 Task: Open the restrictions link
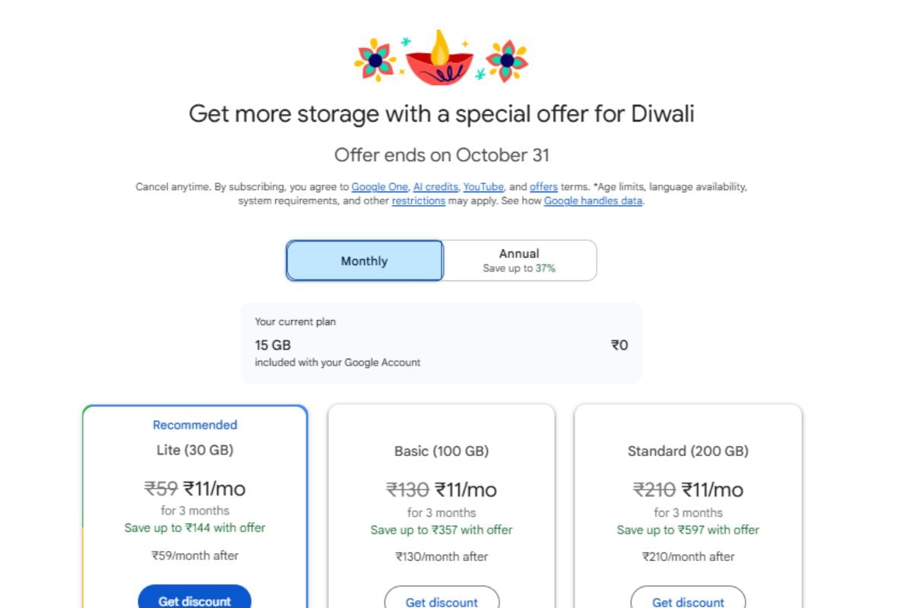(x=418, y=201)
